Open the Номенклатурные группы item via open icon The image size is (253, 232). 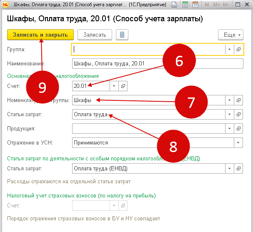tap(239, 100)
